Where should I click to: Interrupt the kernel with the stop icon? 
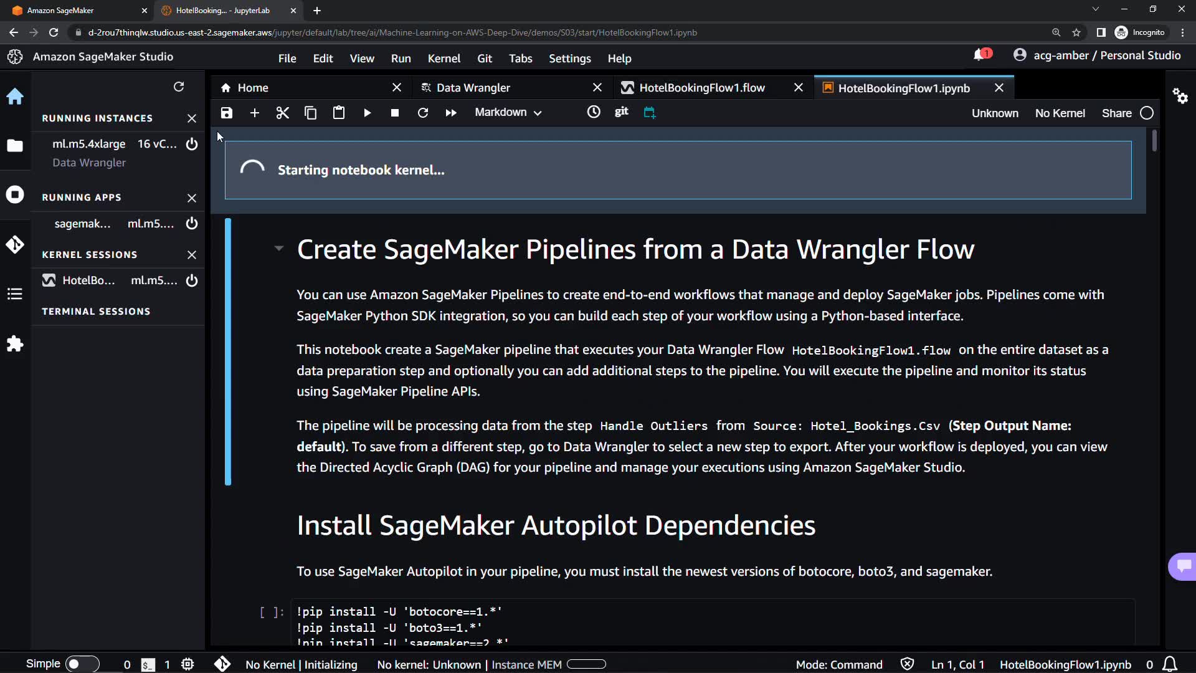(395, 113)
